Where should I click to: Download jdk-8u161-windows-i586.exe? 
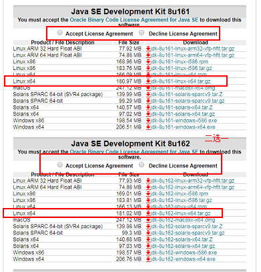184,121
